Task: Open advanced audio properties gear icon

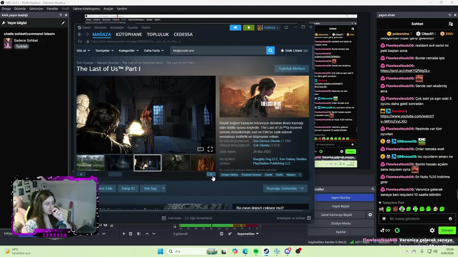Action: (x=230, y=234)
